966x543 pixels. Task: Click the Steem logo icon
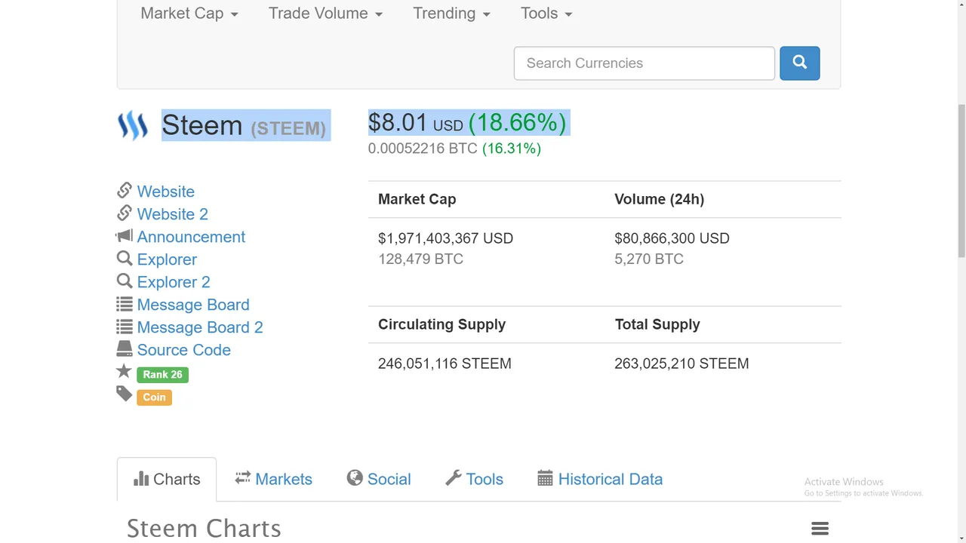coord(133,126)
